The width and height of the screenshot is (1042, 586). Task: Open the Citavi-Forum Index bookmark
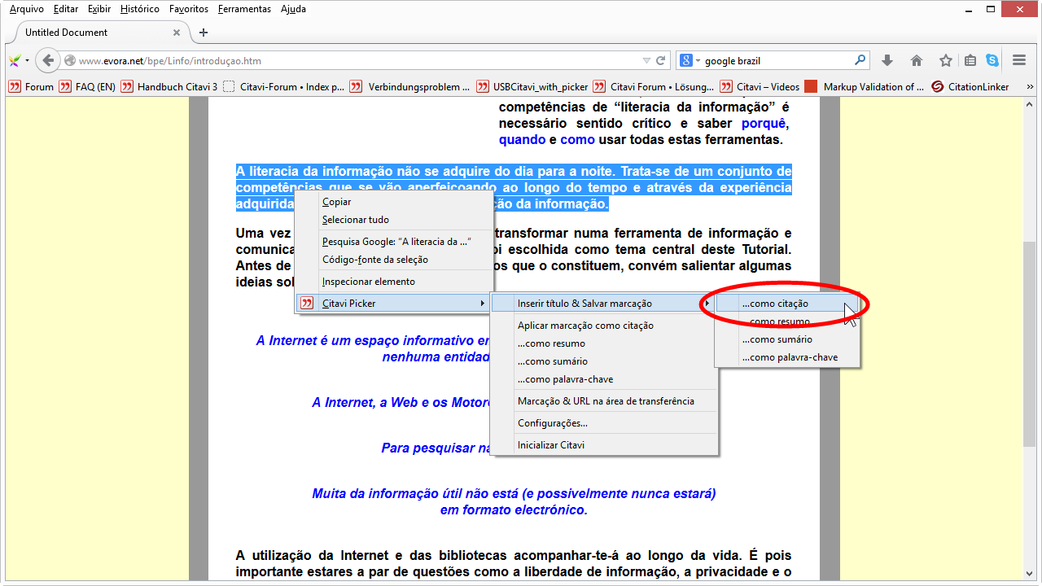pos(283,86)
